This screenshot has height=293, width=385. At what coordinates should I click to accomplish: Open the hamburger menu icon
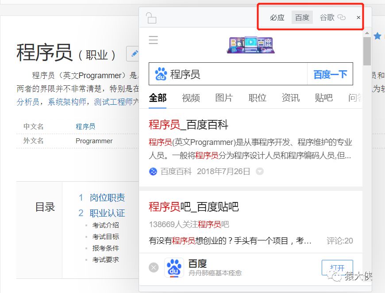153,40
